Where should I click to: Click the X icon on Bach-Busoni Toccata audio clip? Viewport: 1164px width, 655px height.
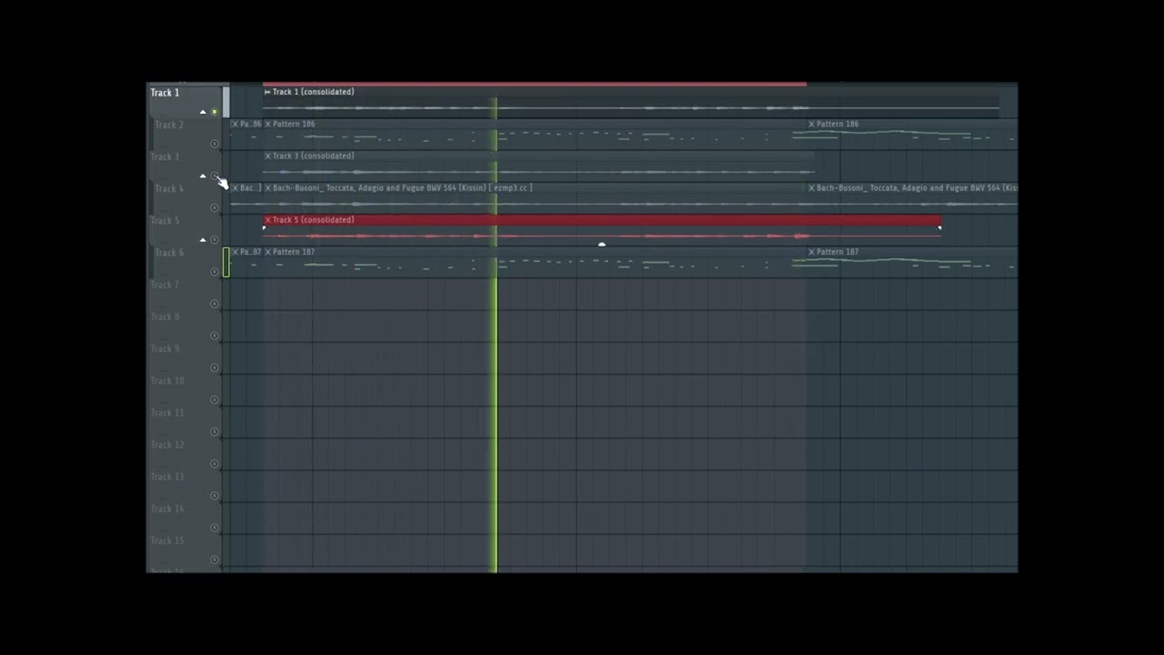(267, 187)
